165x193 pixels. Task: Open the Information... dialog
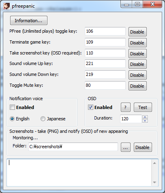tap(29, 21)
